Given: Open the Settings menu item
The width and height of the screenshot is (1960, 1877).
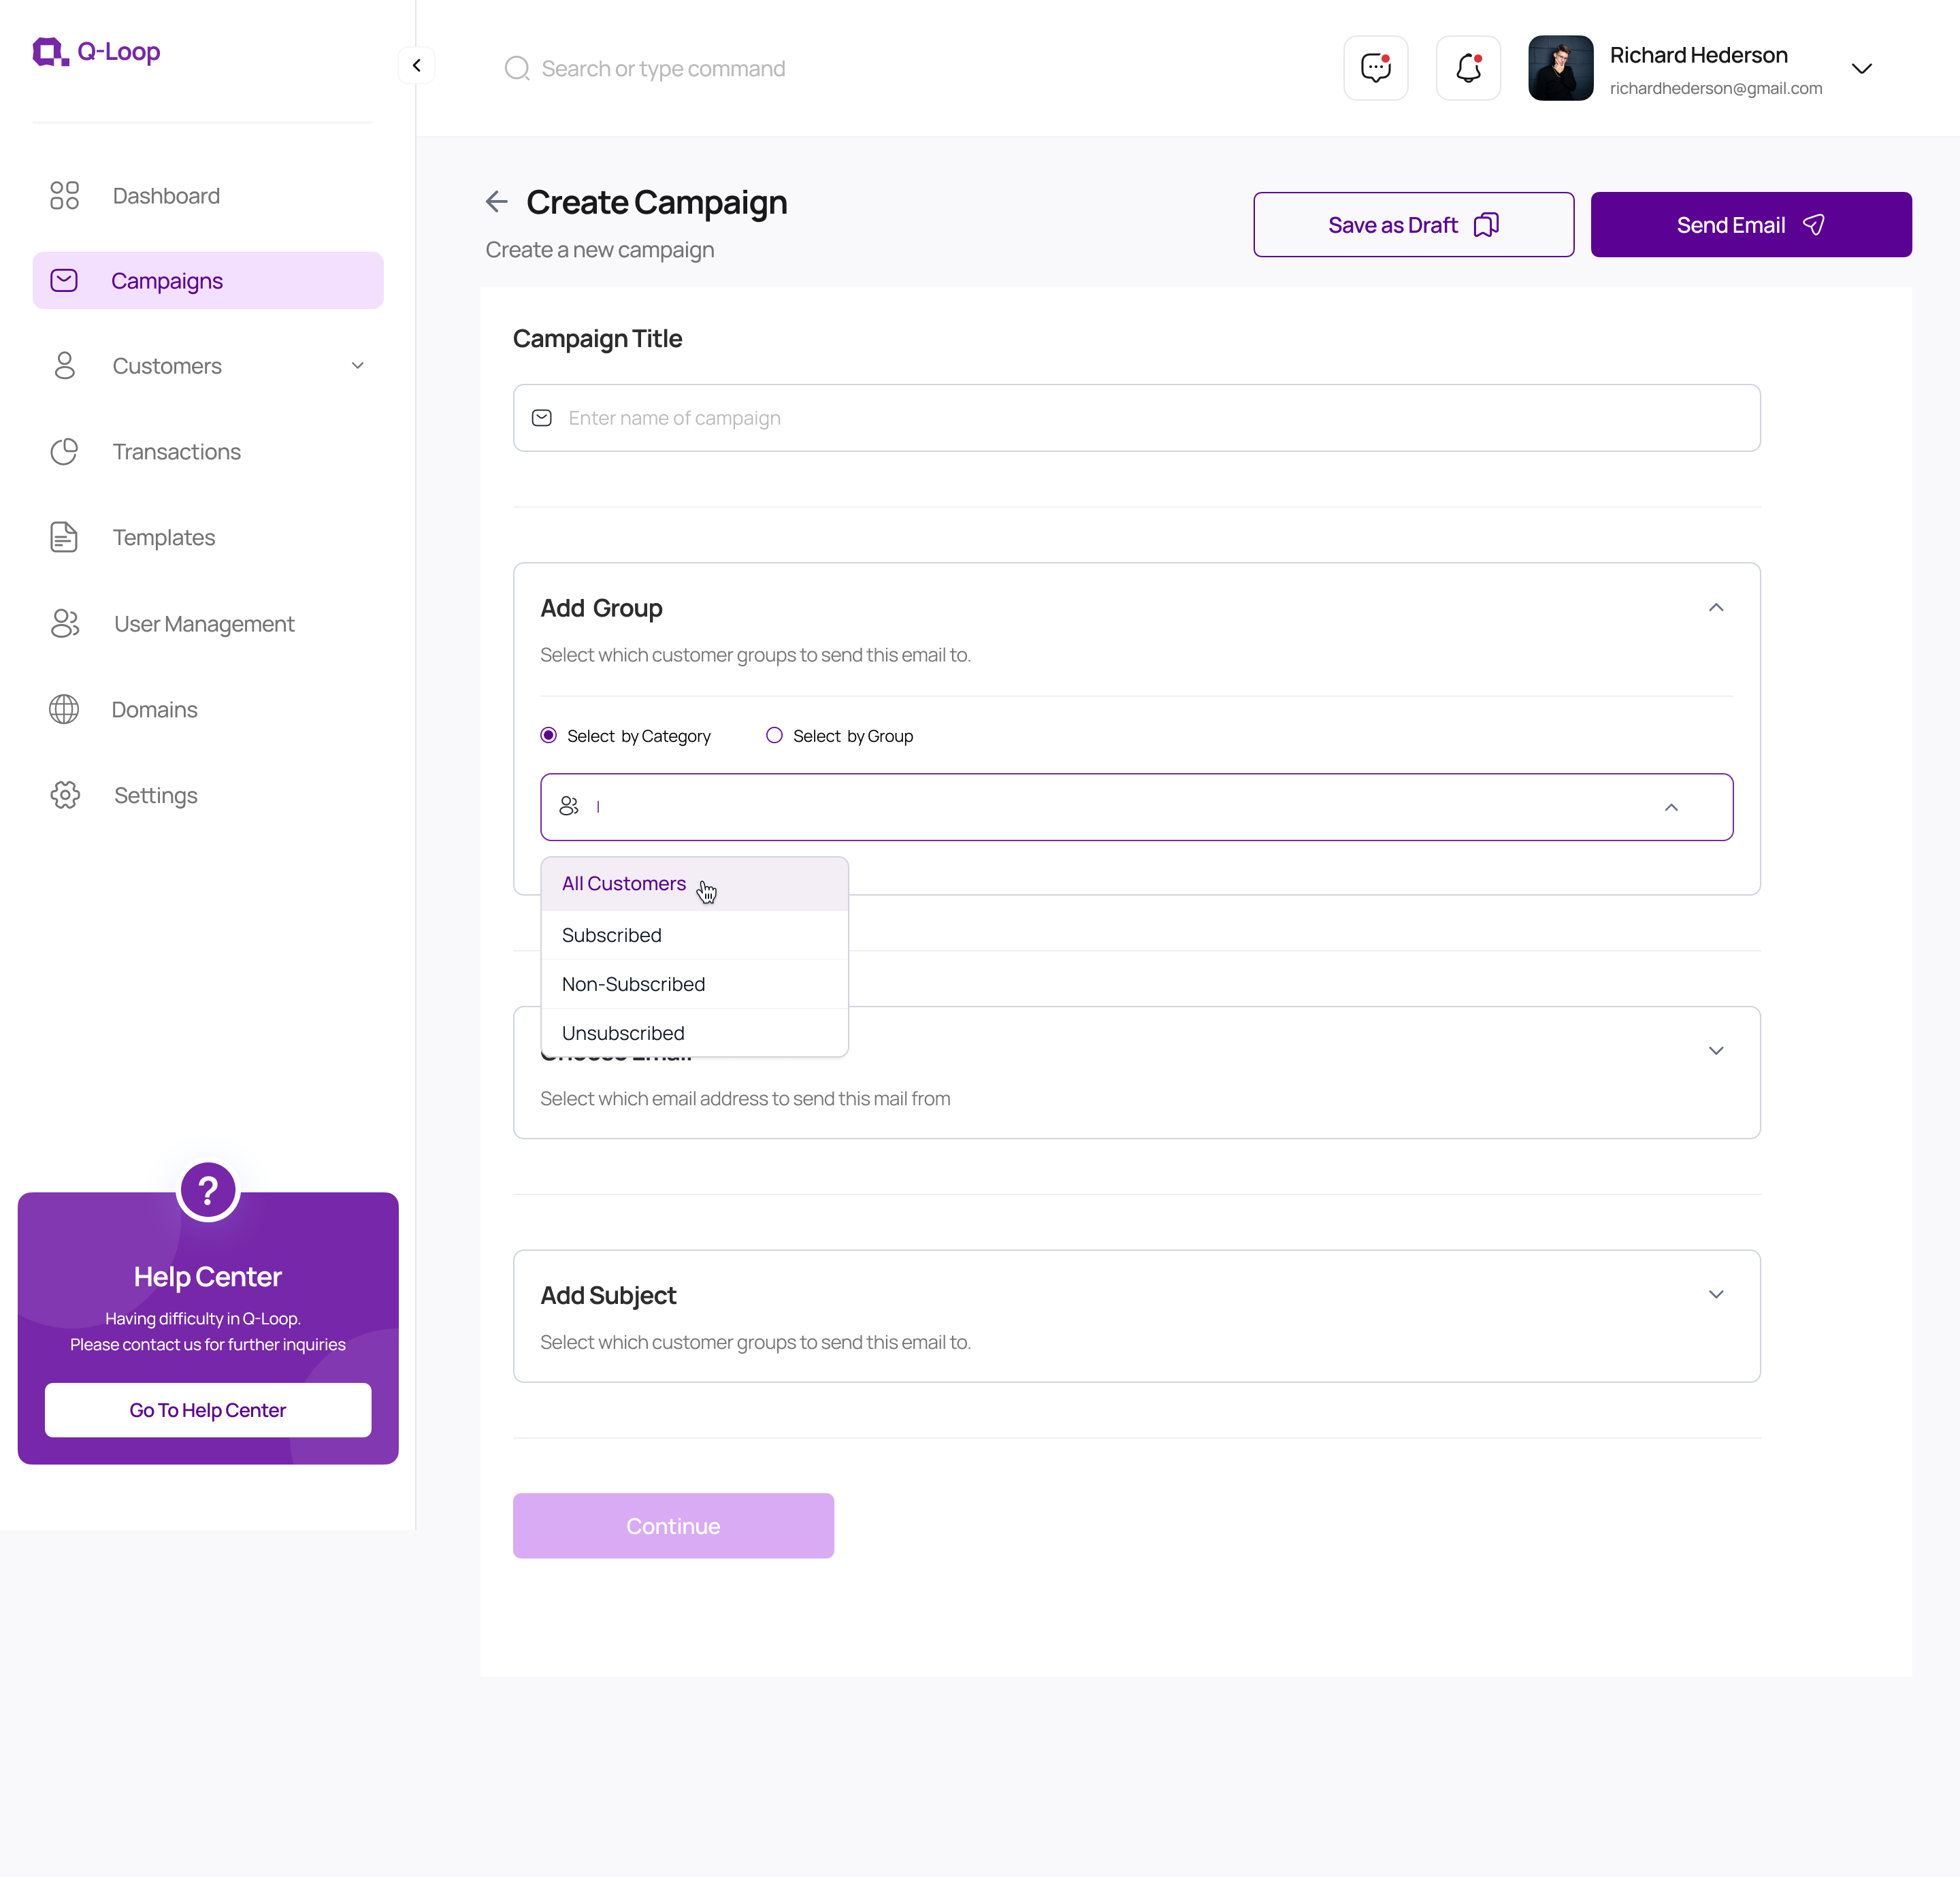Looking at the screenshot, I should click(x=208, y=795).
